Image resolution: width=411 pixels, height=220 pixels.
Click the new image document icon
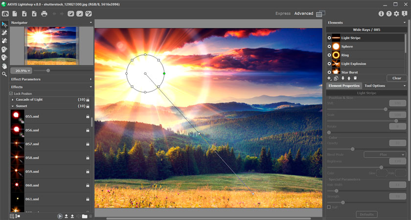pyautogui.click(x=15, y=14)
